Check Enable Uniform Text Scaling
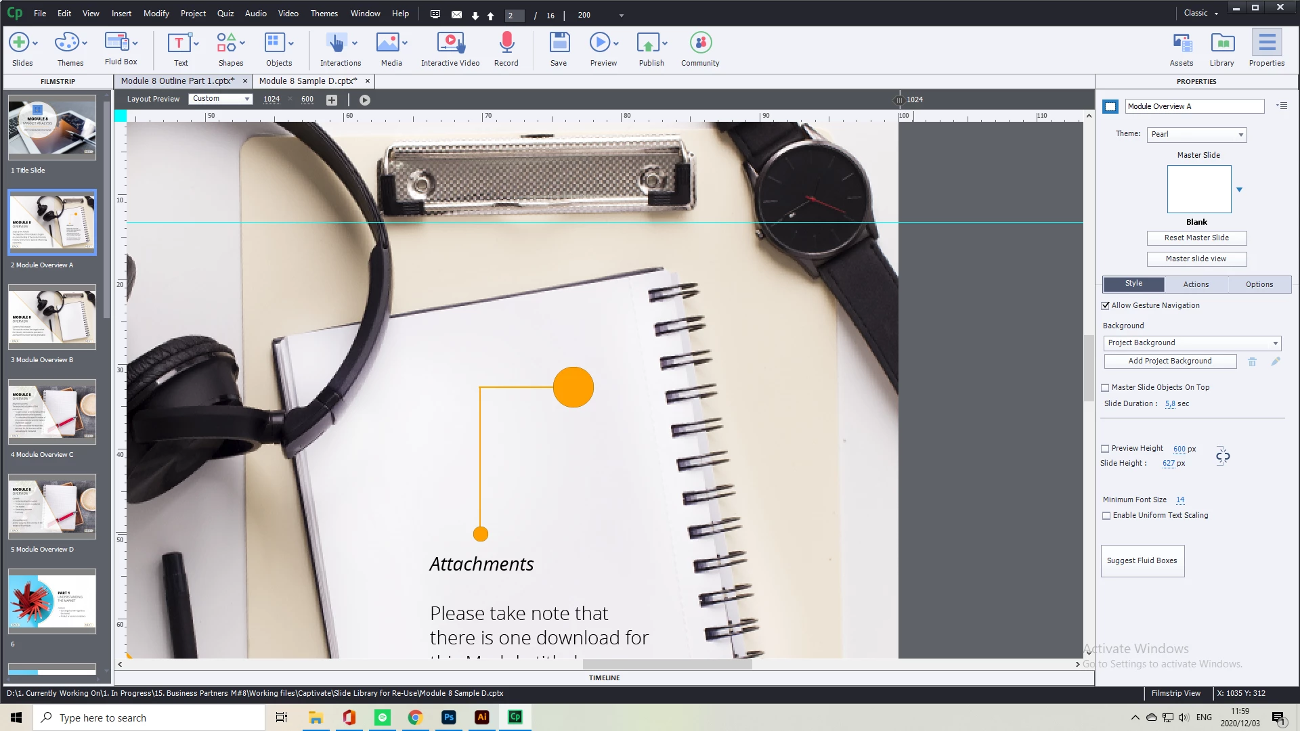 pyautogui.click(x=1106, y=516)
